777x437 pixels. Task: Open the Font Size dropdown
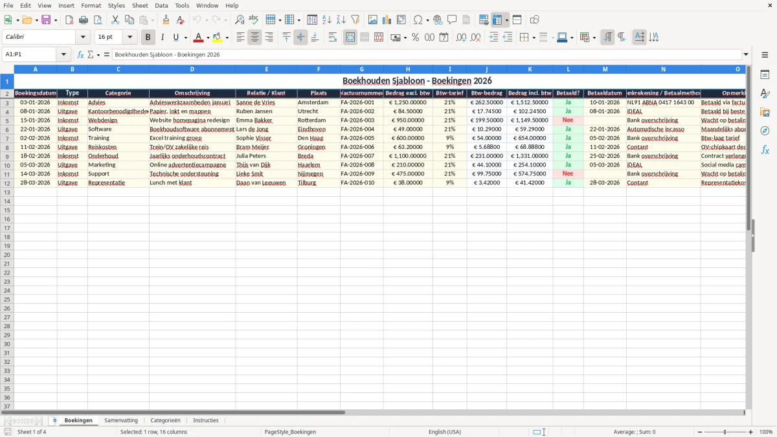tap(129, 38)
